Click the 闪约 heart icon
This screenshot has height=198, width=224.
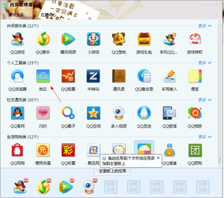pos(43,113)
